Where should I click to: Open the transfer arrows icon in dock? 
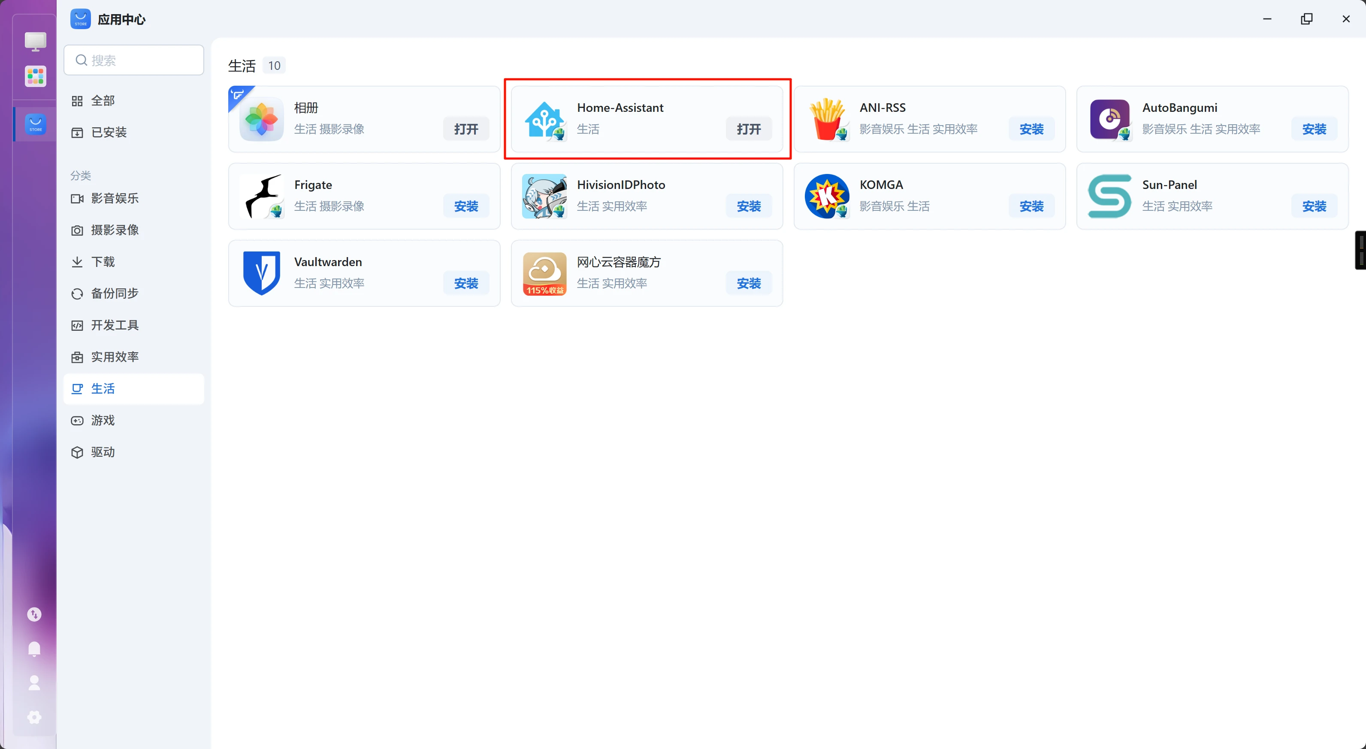(34, 614)
